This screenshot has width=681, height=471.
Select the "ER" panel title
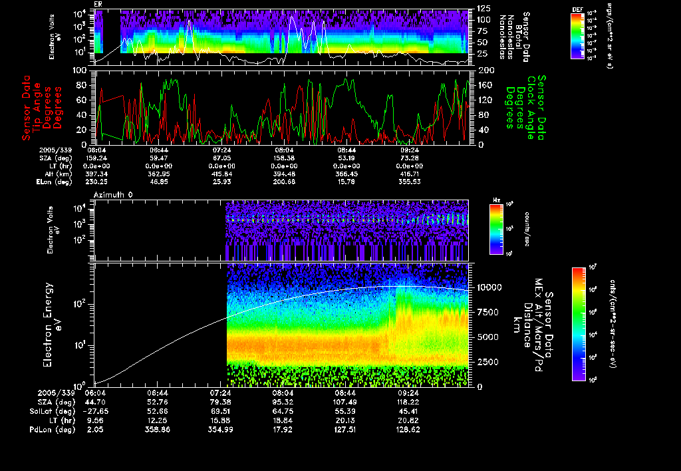click(x=98, y=5)
